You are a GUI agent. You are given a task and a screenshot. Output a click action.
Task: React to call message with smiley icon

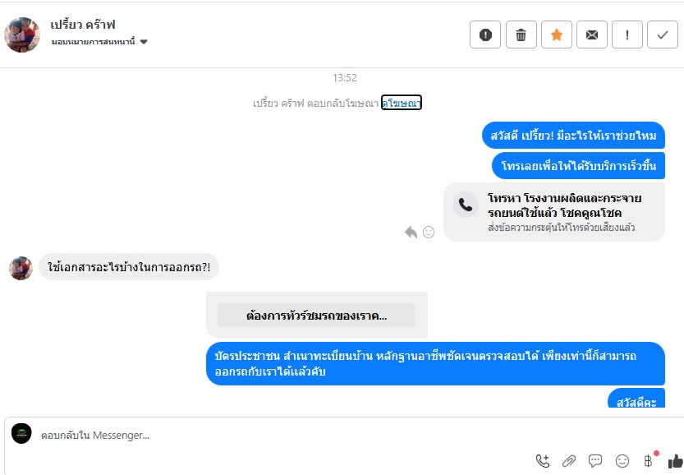coord(429,232)
